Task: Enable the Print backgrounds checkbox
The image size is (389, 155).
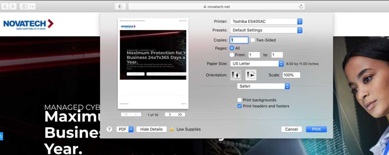Action: [239, 100]
